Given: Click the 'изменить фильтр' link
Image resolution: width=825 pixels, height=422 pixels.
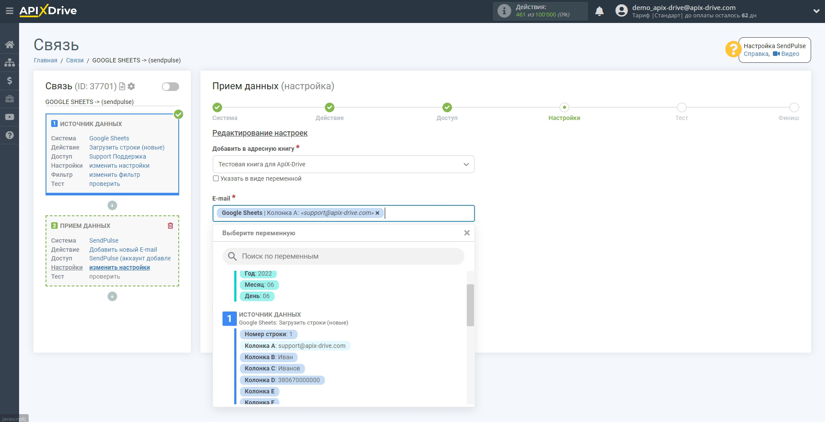Looking at the screenshot, I should [x=115, y=175].
